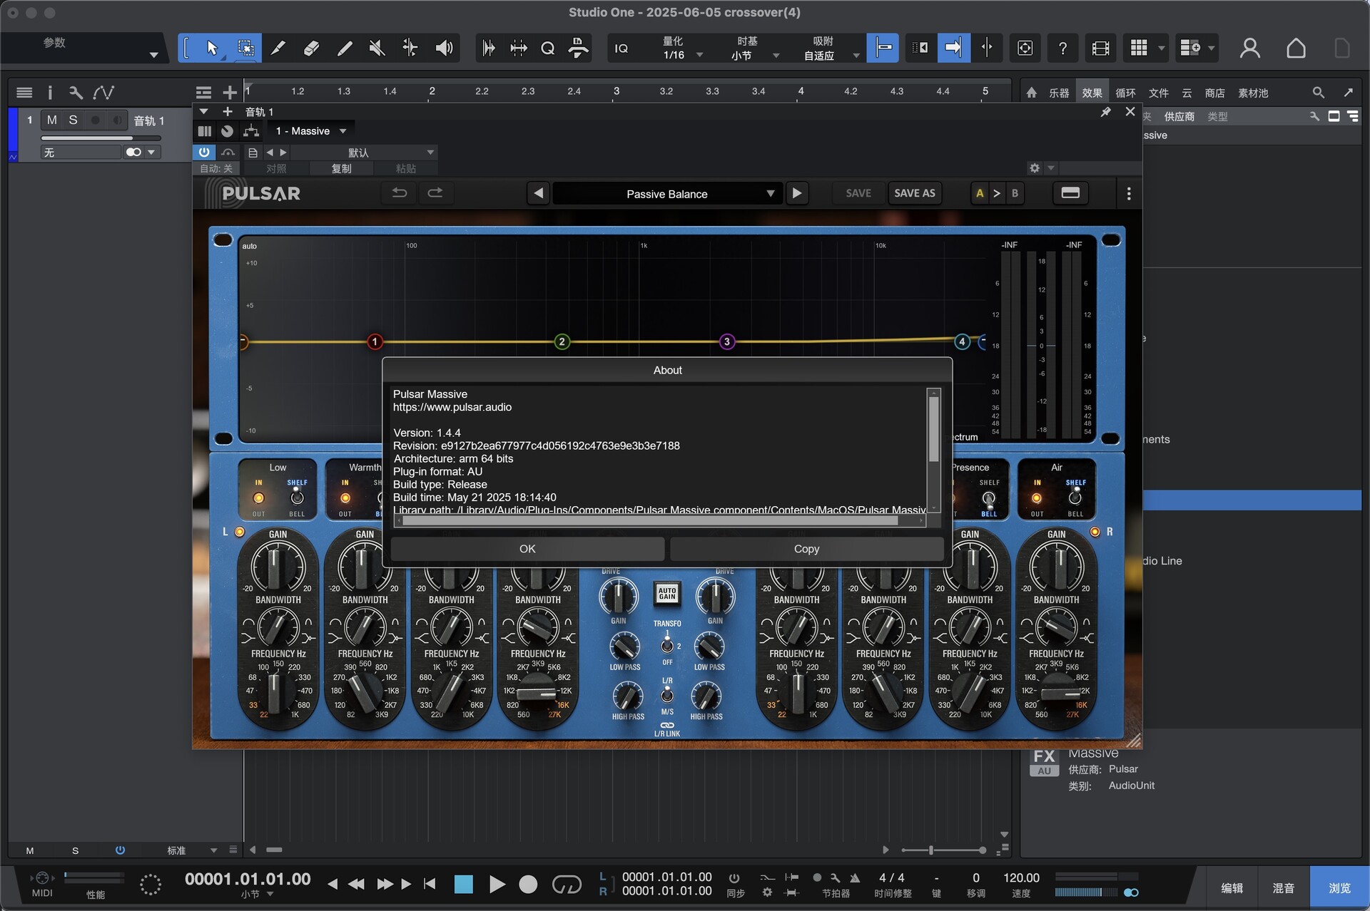Toggle loop button in transport
Screen dimensions: 1370x911
[567, 885]
